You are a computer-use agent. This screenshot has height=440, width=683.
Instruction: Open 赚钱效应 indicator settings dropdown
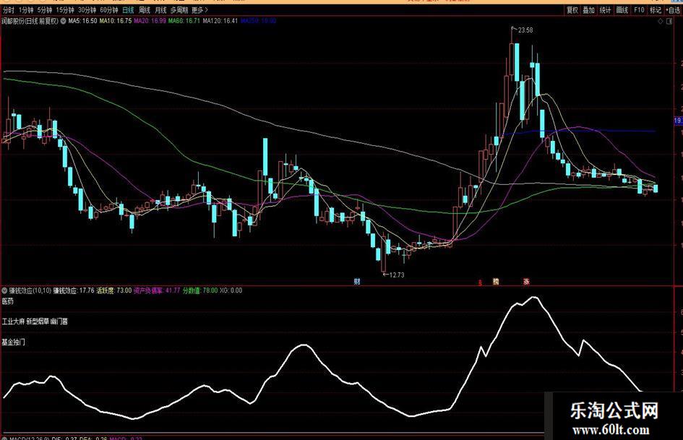click(5, 290)
